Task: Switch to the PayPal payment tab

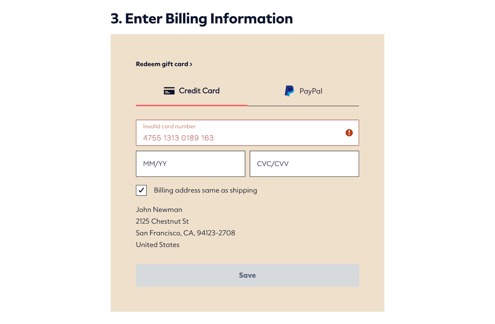Action: click(303, 91)
